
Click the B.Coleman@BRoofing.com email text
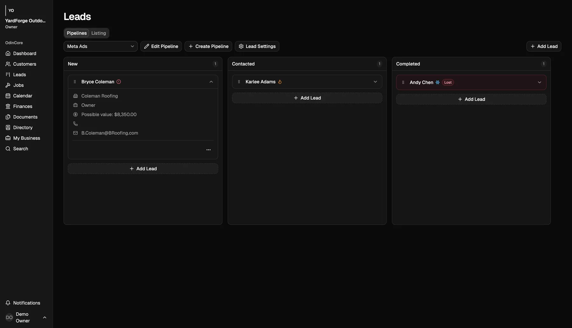pos(110,133)
